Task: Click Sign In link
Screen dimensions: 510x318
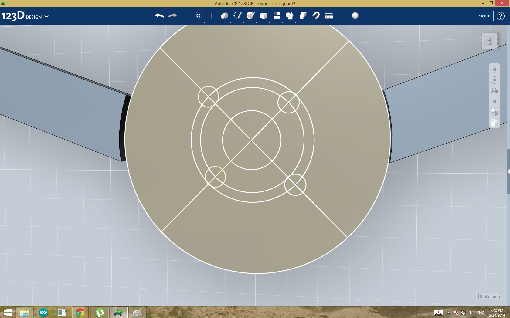Action: (x=484, y=16)
